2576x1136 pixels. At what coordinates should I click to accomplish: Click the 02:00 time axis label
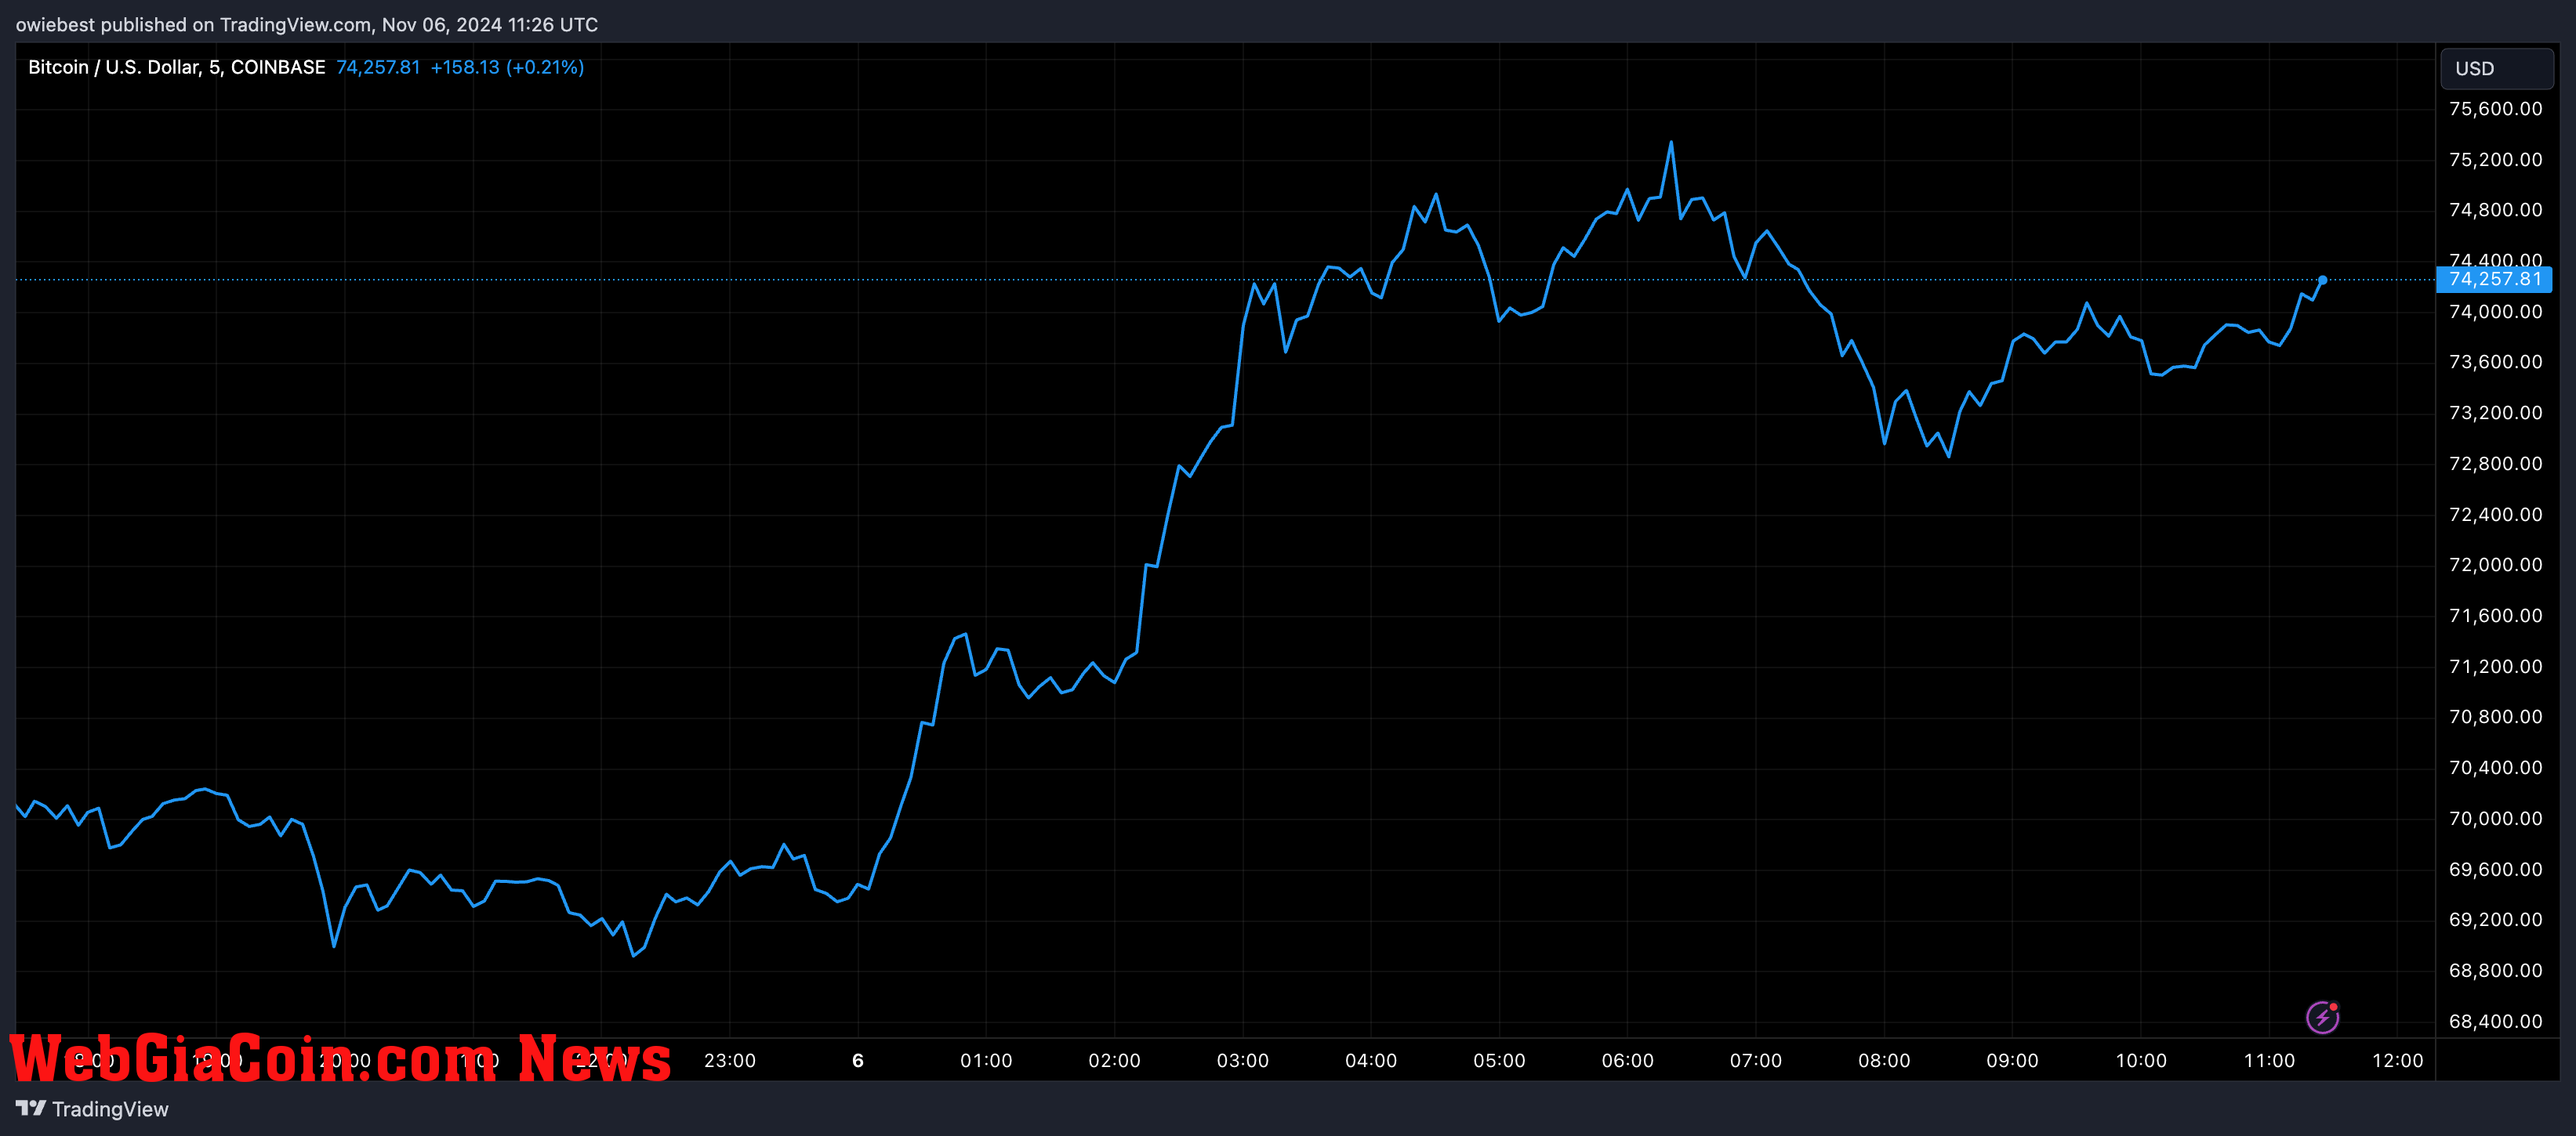1114,1061
